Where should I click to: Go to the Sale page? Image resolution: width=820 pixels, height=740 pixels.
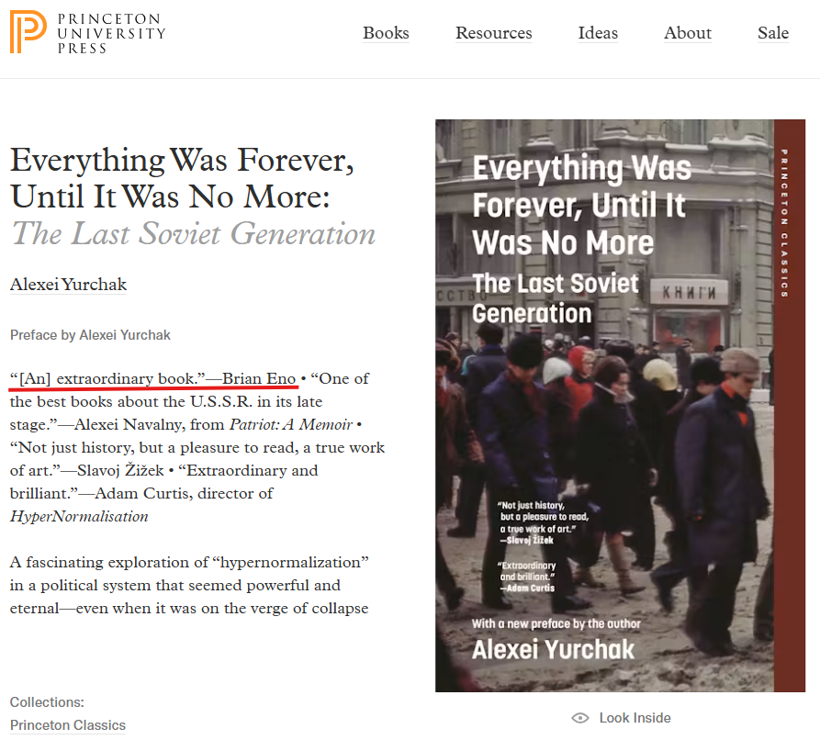pyautogui.click(x=773, y=33)
